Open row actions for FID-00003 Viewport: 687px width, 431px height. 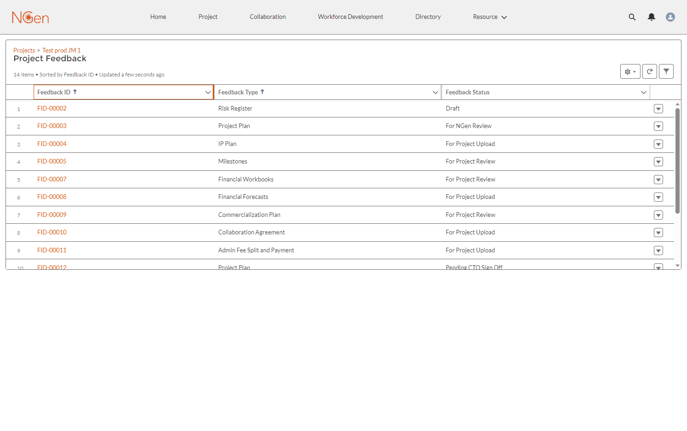coord(658,126)
